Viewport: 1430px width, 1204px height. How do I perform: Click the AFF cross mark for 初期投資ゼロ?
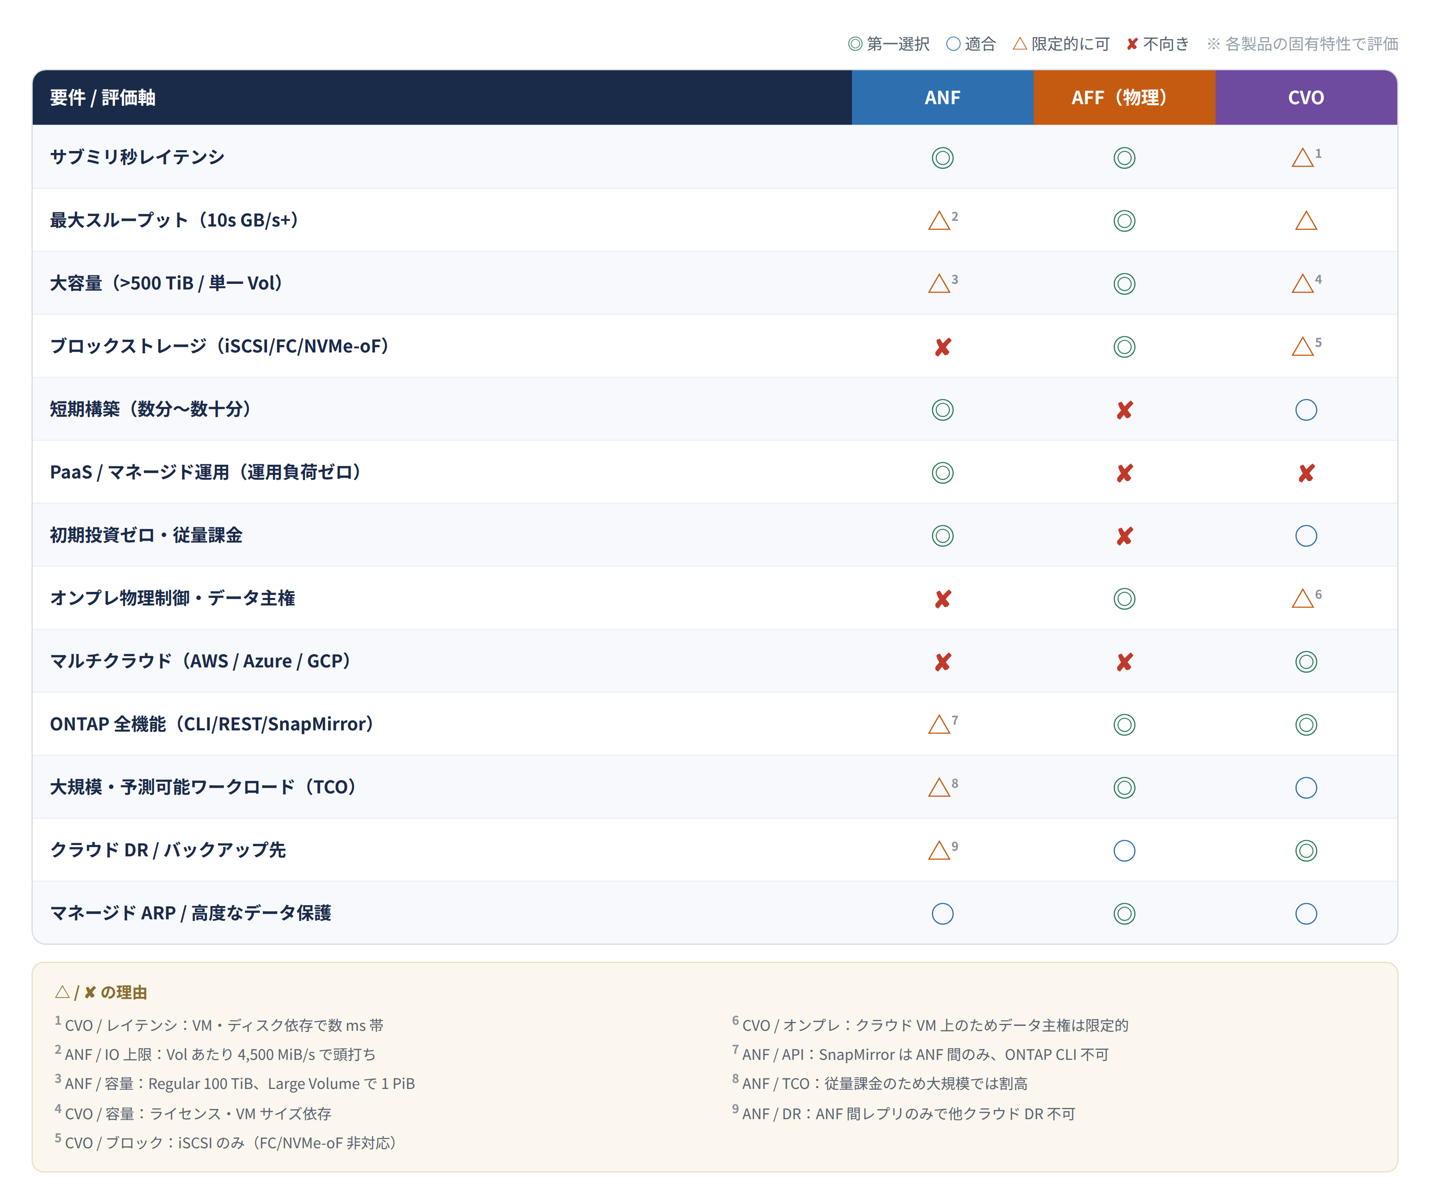coord(1124,536)
